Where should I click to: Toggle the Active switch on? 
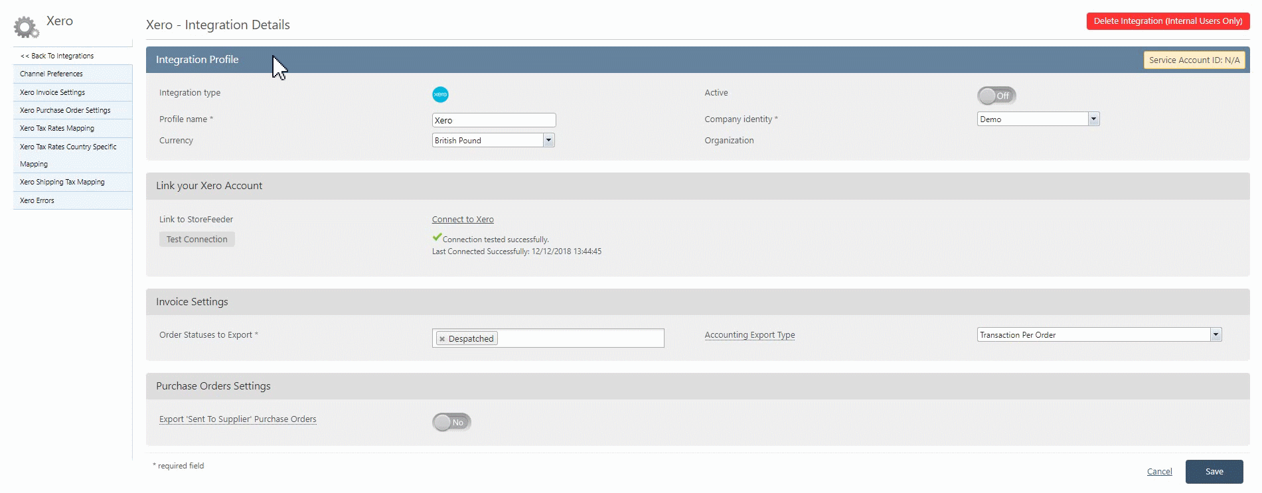[x=996, y=96]
